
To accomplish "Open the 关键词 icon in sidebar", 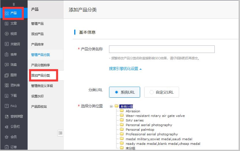I will tap(6, 44).
